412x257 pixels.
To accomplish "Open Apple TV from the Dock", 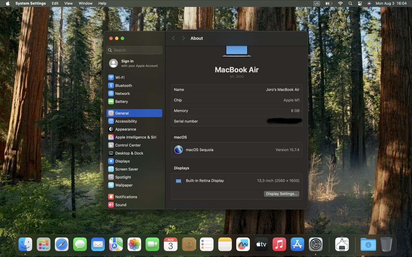I will (x=261, y=244).
